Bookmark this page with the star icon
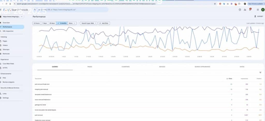 pyautogui.click(x=215, y=4)
